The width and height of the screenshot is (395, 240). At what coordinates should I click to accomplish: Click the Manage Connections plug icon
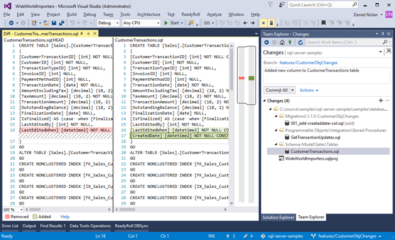(x=290, y=42)
